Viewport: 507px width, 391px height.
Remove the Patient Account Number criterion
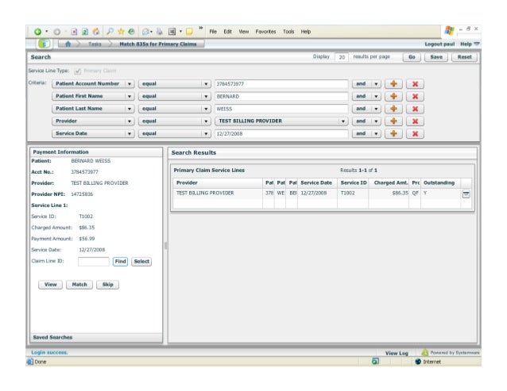tap(415, 84)
